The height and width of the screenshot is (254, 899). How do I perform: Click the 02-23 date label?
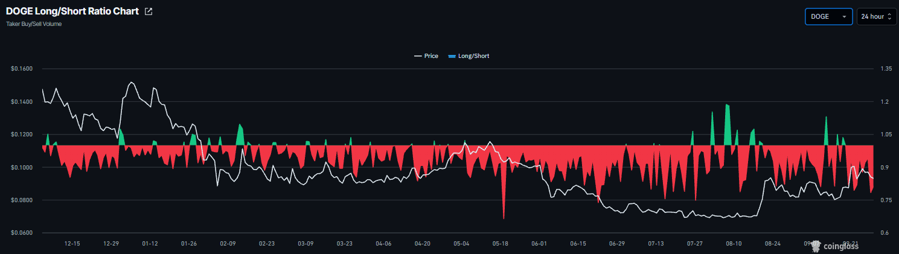[x=267, y=244]
